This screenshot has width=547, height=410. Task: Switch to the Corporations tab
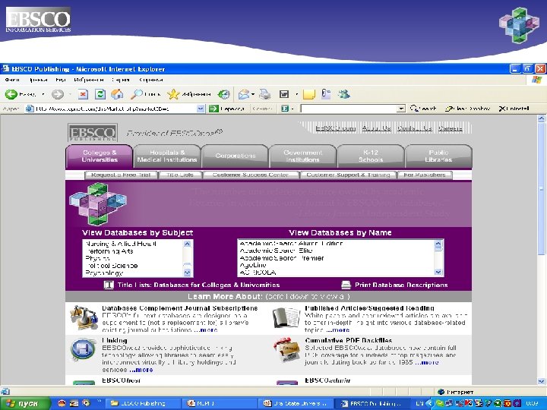pyautogui.click(x=235, y=156)
